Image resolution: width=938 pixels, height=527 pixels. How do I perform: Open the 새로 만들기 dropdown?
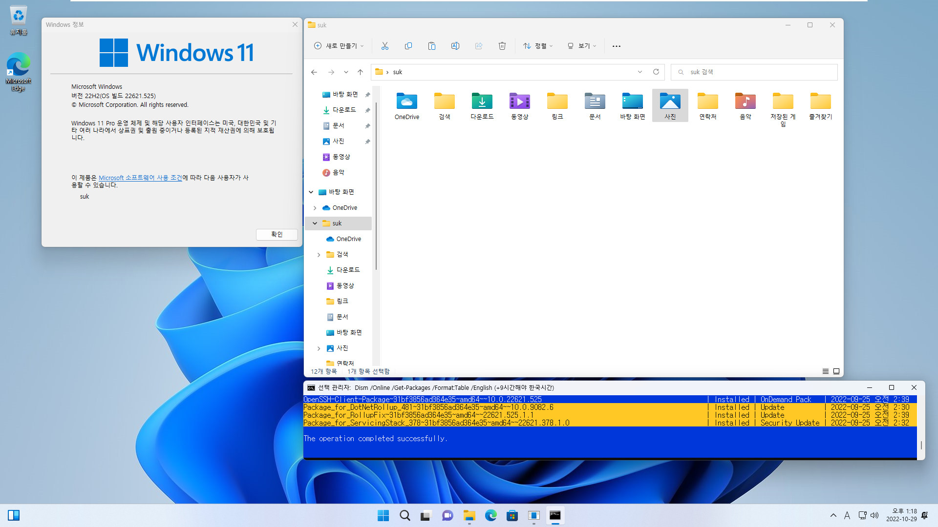point(339,46)
